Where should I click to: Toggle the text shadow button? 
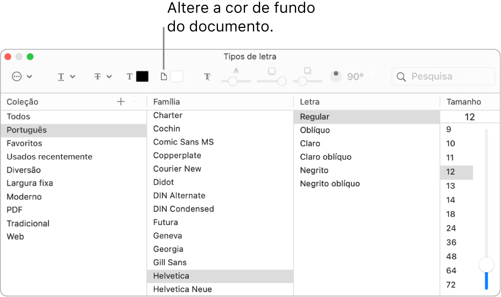(208, 77)
